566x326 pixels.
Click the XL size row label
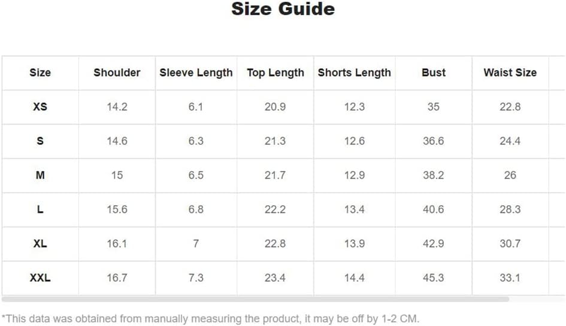pyautogui.click(x=40, y=243)
